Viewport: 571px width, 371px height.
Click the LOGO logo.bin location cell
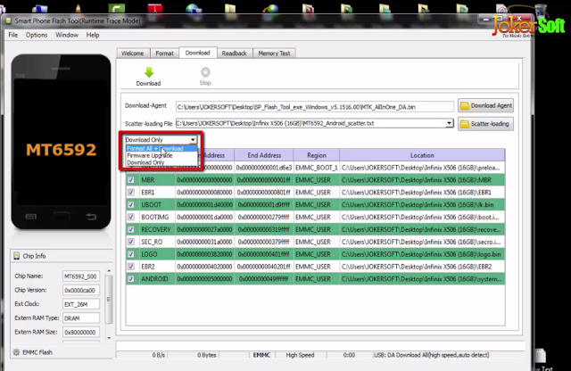422,254
